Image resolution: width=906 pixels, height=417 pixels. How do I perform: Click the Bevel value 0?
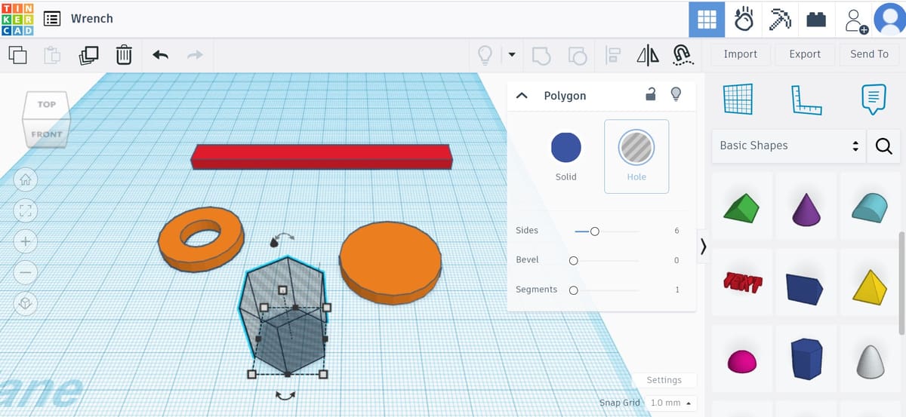(676, 260)
